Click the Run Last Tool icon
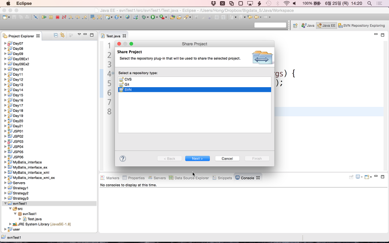Screen dimensions: 389x243 pyautogui.click(x=162, y=17)
